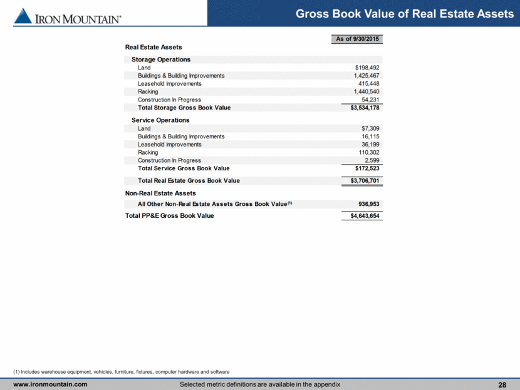Screen dimensions: 520x390
Task: Click the slide title Gross Book Value of Real Estate Assets
Action: coord(404,14)
